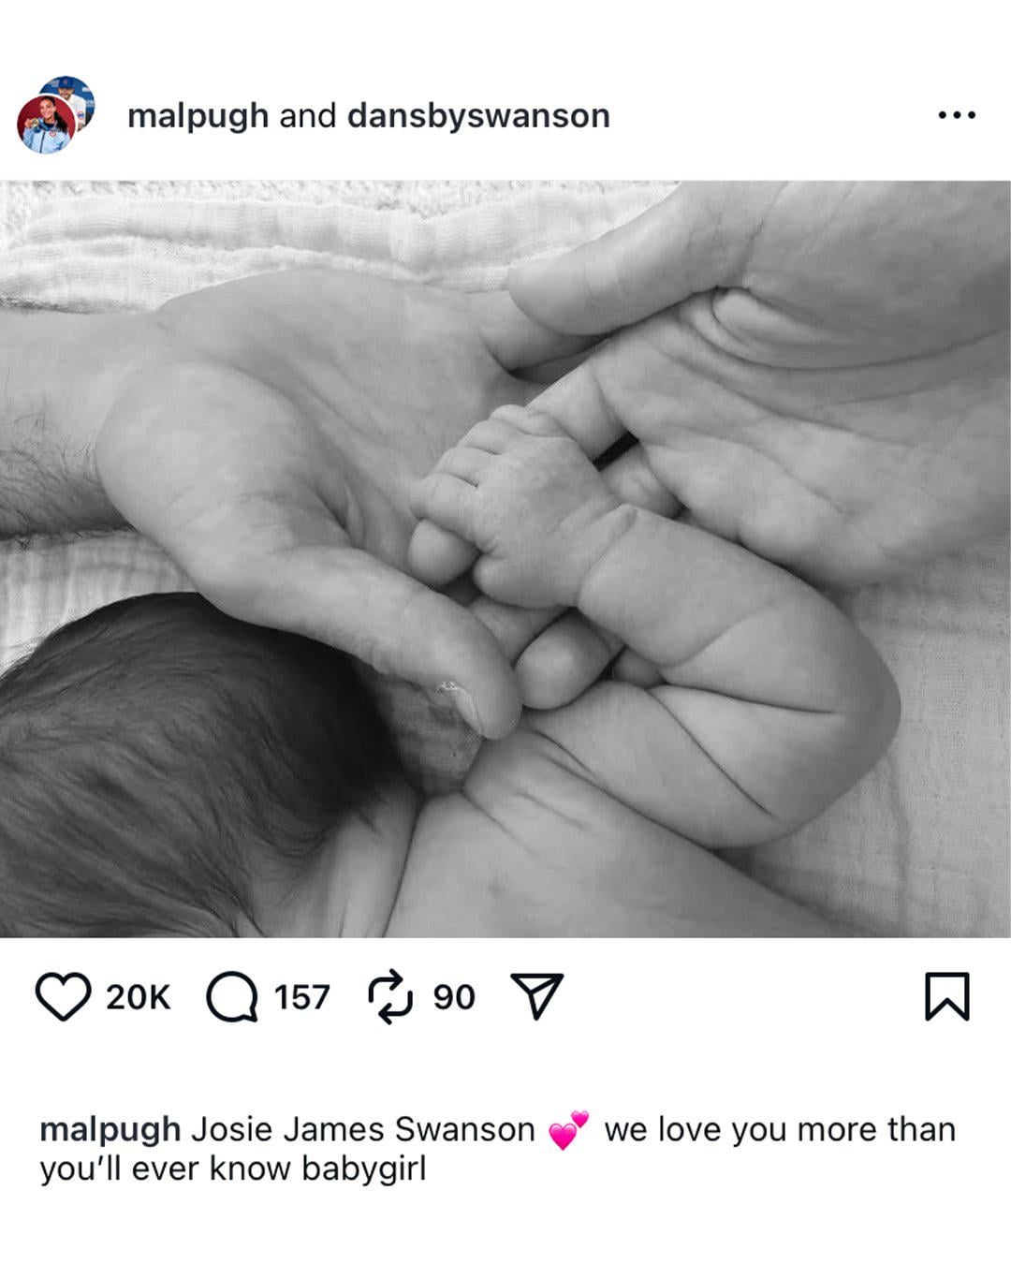
Task: Open comments via the speech bubble icon
Action: coord(232,997)
